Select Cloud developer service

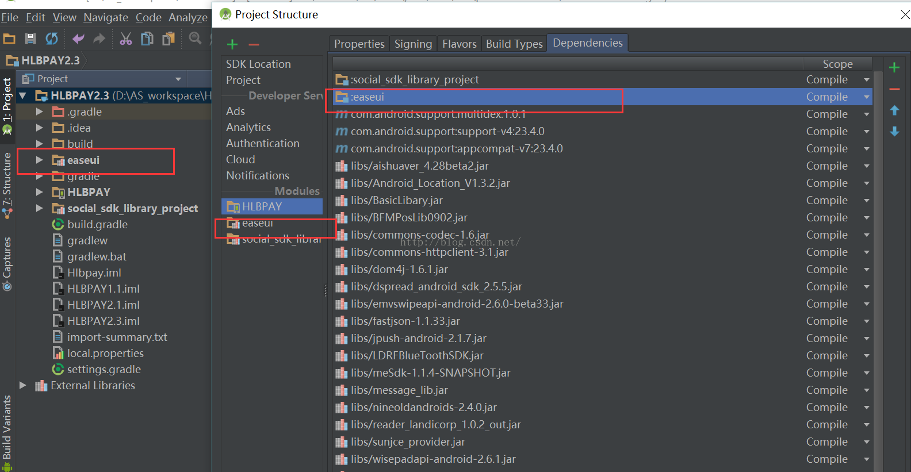coord(240,159)
